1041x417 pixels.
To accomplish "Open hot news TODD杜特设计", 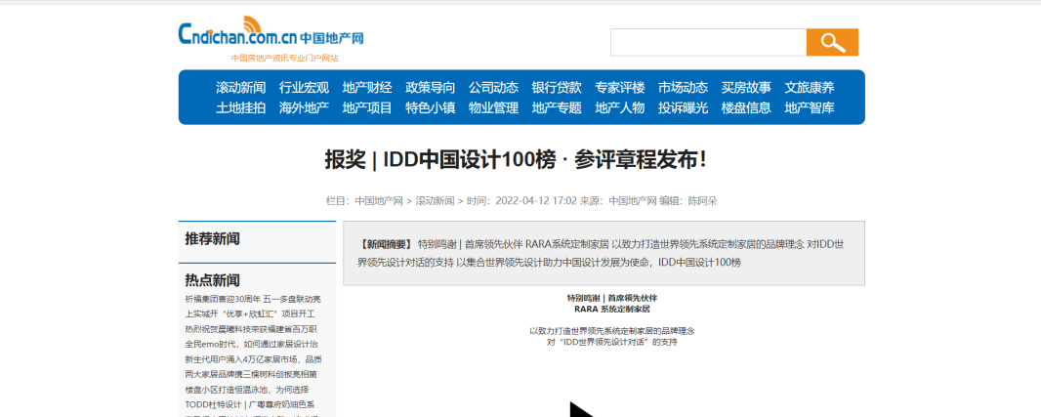I will pyautogui.click(x=250, y=404).
